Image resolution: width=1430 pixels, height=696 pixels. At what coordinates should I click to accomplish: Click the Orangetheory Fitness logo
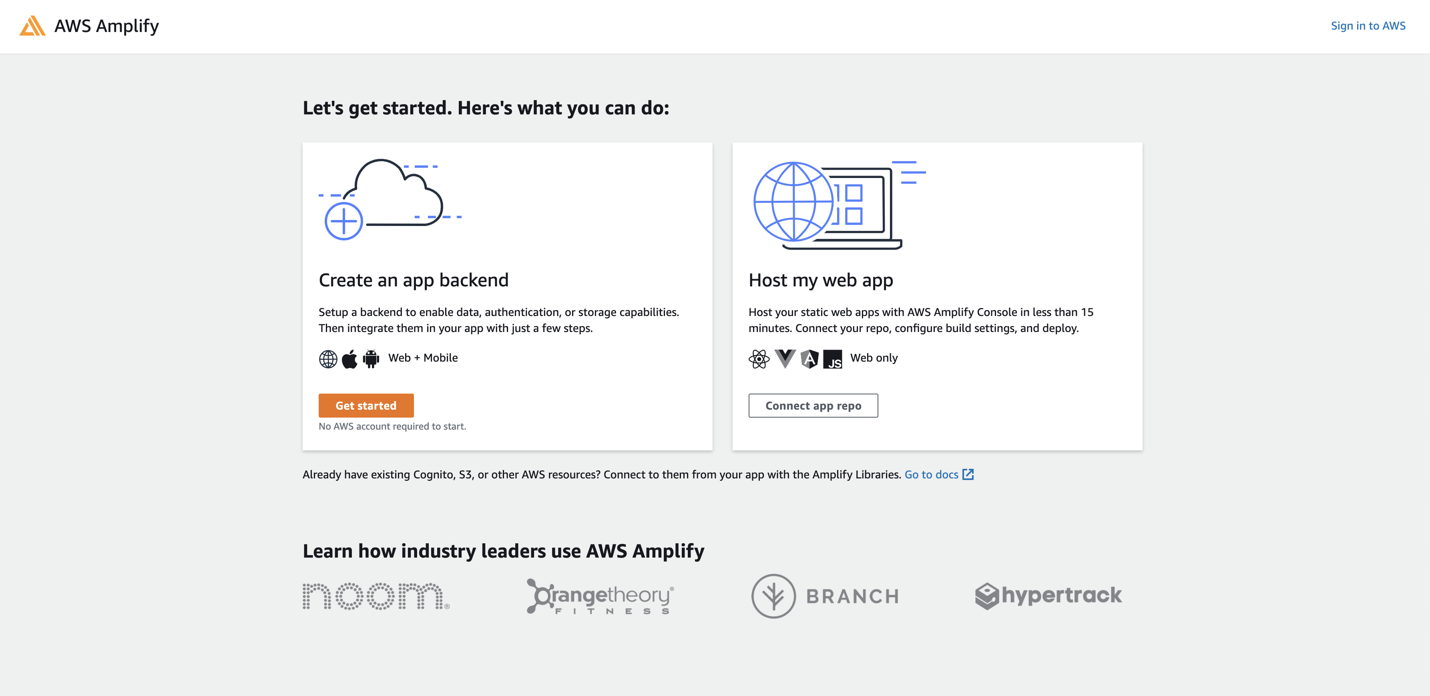click(x=600, y=596)
